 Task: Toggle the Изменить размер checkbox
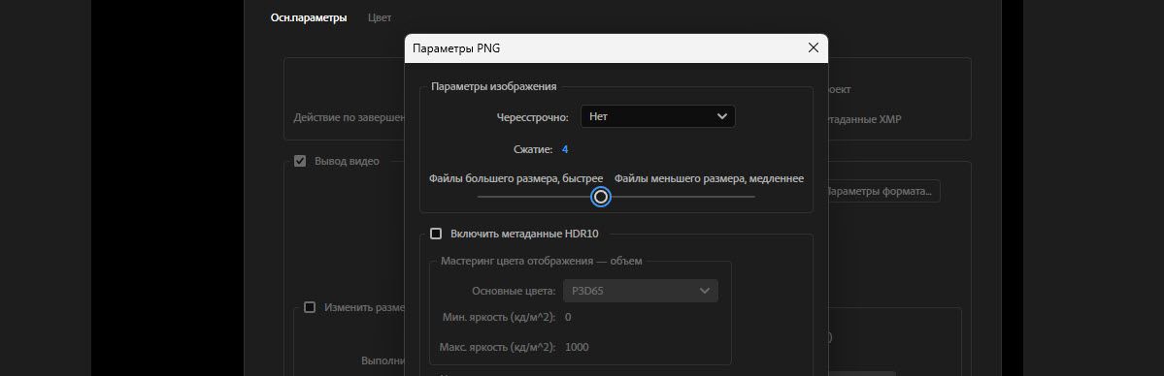point(310,307)
